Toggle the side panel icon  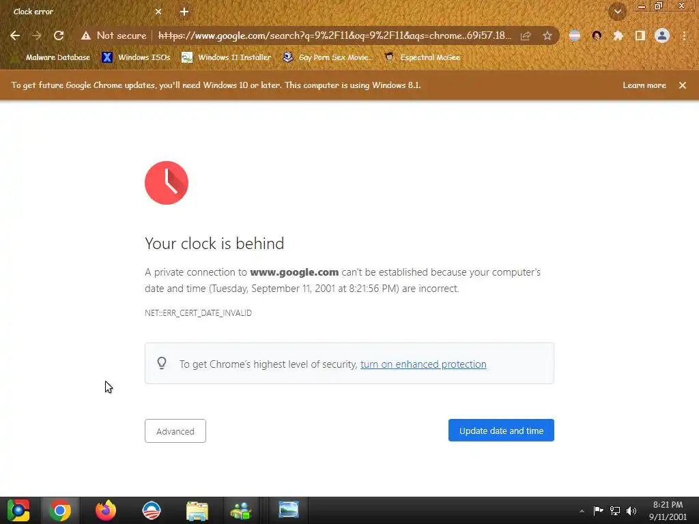tap(640, 35)
